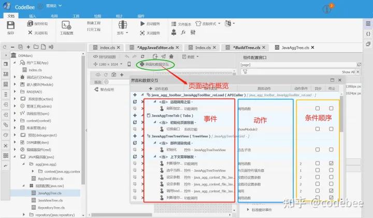
Task: Click the 保存 save disk icon
Action: 11,25
